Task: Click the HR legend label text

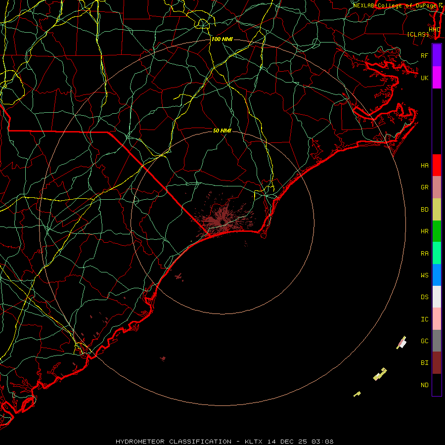Action: pos(425,231)
